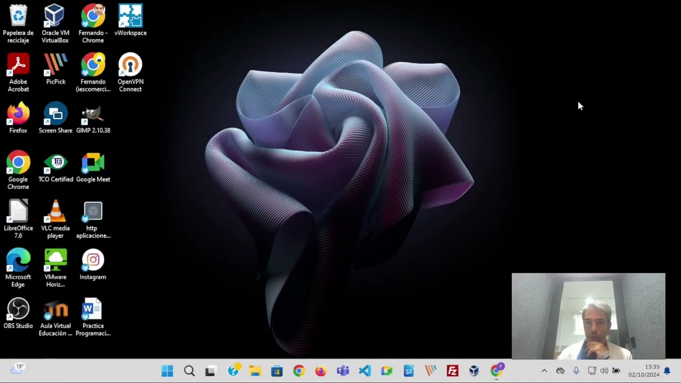Launch Firefox from the taskbar
681x383 pixels.
coord(320,371)
